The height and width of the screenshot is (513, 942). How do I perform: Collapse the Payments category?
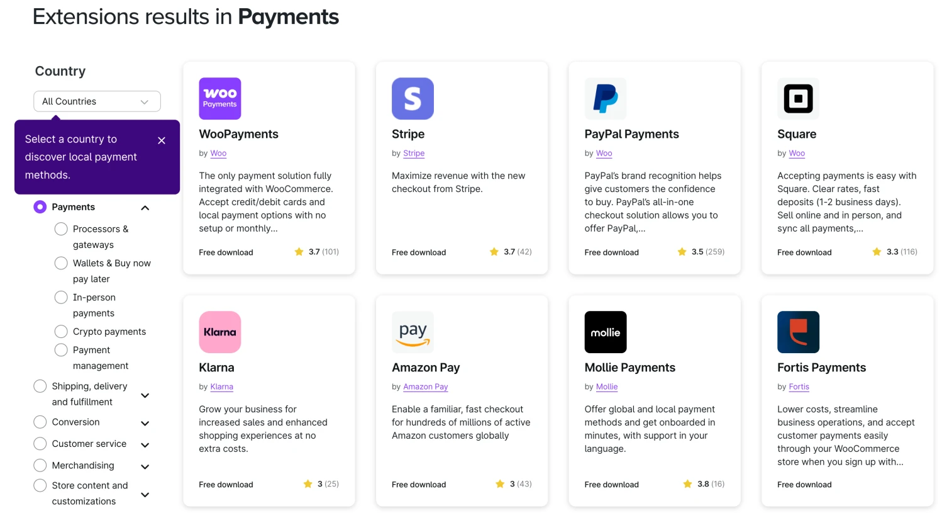145,207
